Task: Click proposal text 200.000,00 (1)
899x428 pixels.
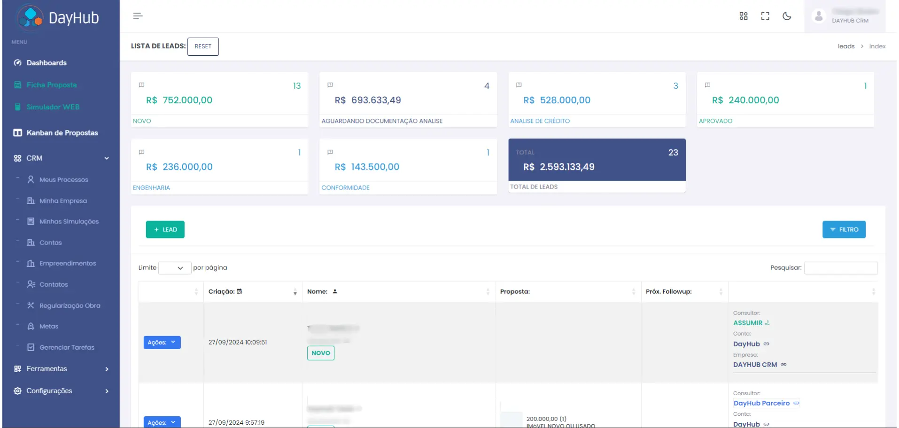Action: (x=546, y=419)
